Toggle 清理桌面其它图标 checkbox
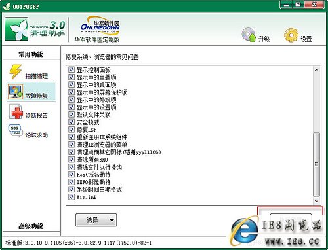328x250 pixels. click(72, 152)
